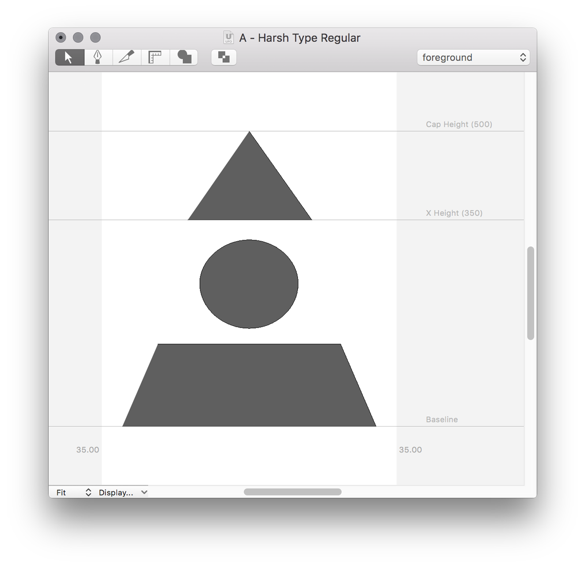Minimize the glyph editor window
Viewport: 585px width, 567px height.
point(78,38)
